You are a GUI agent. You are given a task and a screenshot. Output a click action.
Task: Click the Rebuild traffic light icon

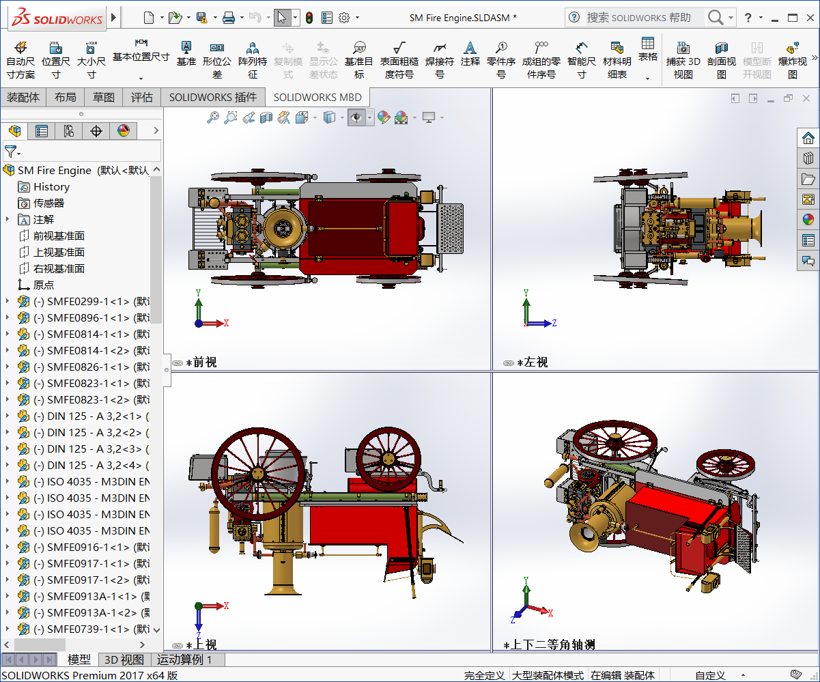309,18
